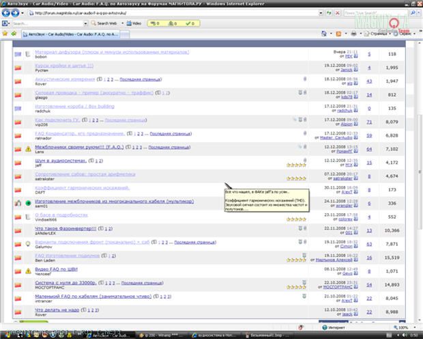Screen dimensions: 423x339
Task: Click rating stars on Шум в аудиосистемах row
Action: click(x=296, y=165)
